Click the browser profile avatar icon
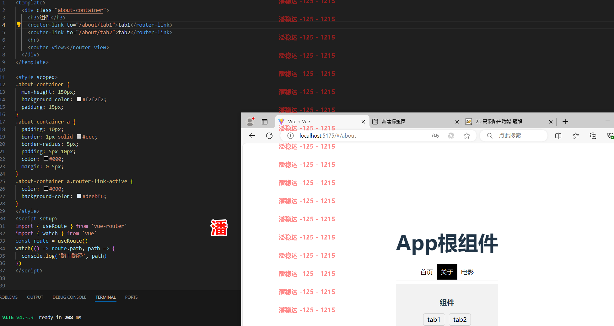Screen dimensions: 614x326 pyautogui.click(x=250, y=122)
